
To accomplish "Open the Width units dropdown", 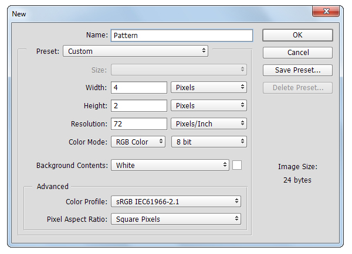I will tap(209, 88).
